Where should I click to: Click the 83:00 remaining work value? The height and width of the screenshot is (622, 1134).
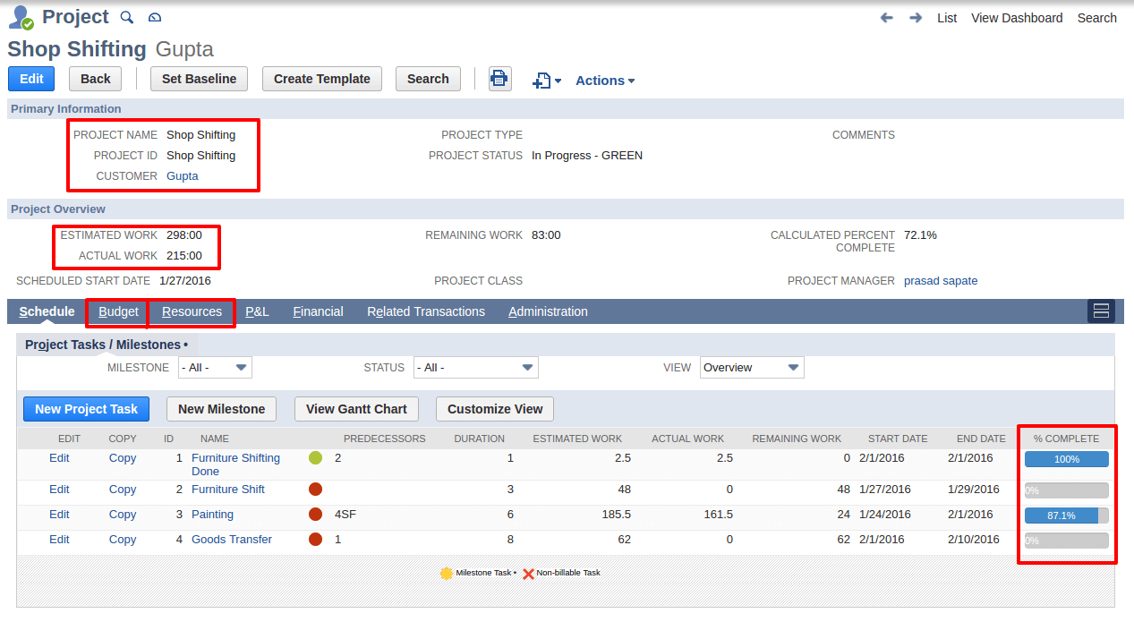546,235
